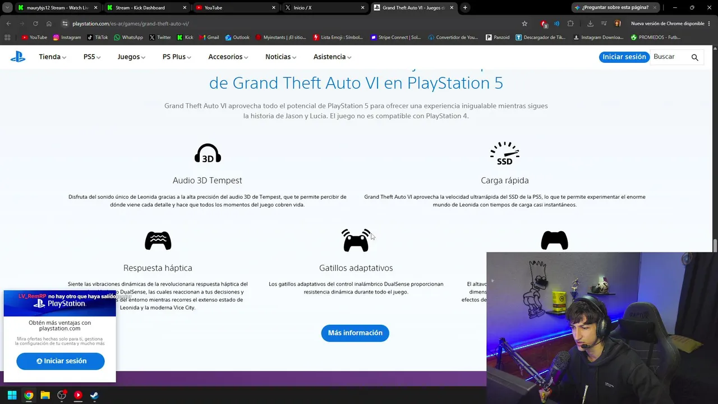Switch to the Inicio / X tab
718x404 pixels.
[325, 8]
